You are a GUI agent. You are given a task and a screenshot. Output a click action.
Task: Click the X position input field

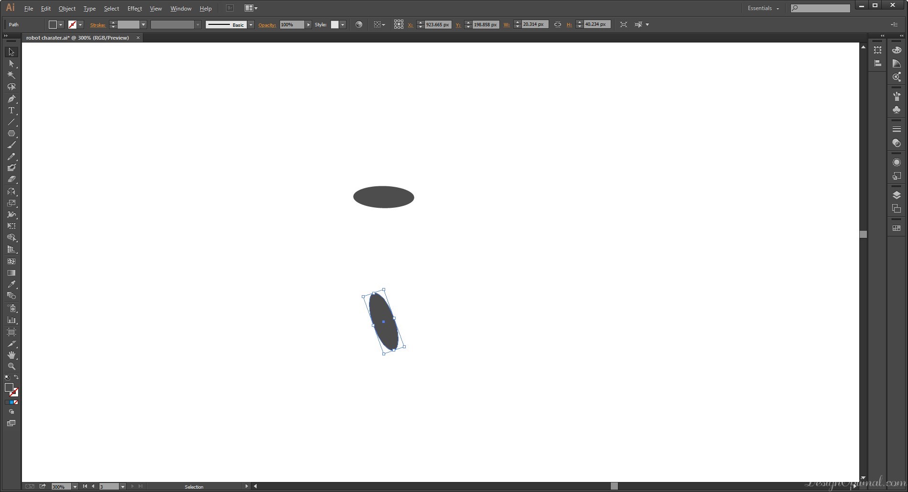pos(438,24)
